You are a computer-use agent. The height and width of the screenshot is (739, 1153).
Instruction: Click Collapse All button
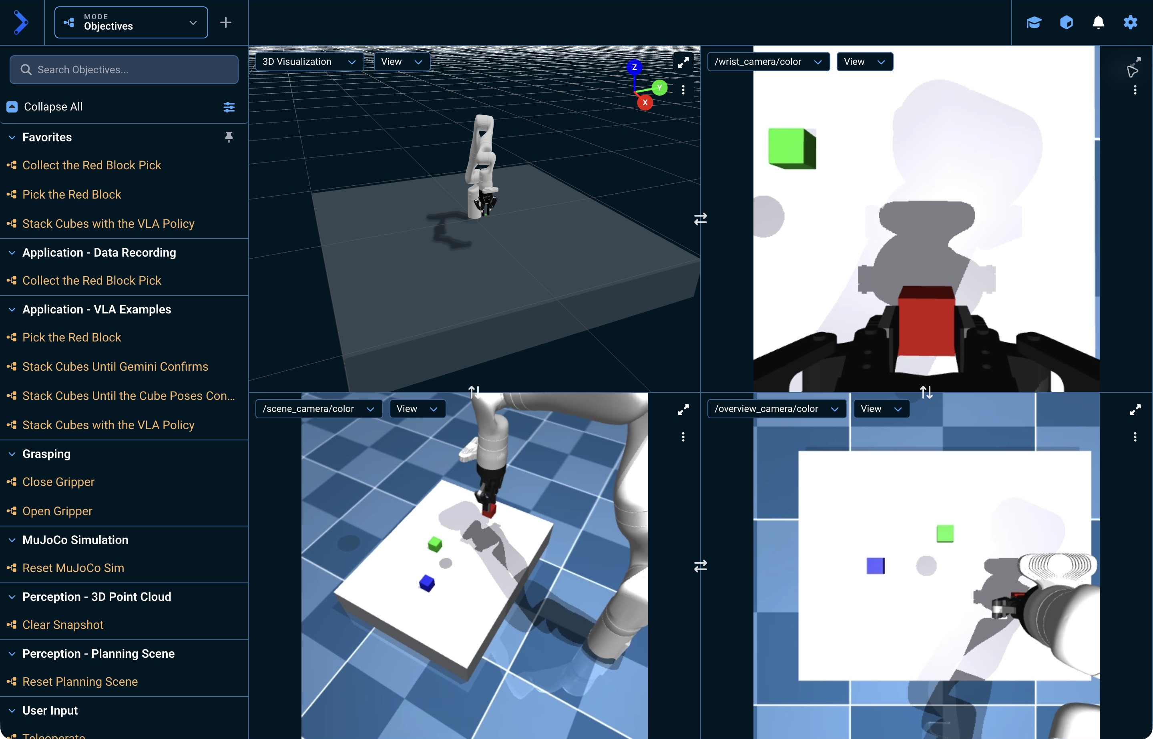click(44, 106)
